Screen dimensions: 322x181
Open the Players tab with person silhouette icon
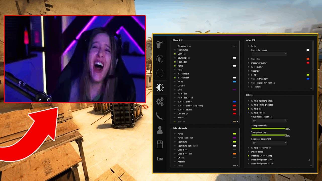coord(160,130)
